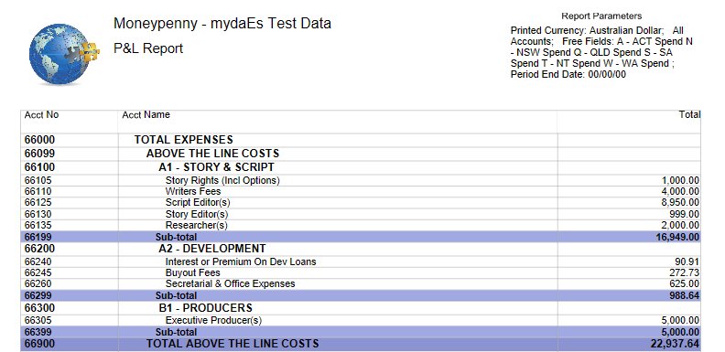Image resolution: width=725 pixels, height=352 pixels.
Task: Click the Executive Producer(s) row
Action: coord(361,320)
